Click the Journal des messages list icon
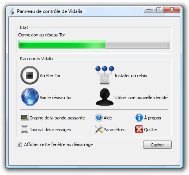This screenshot has width=189, height=175. coord(24,129)
